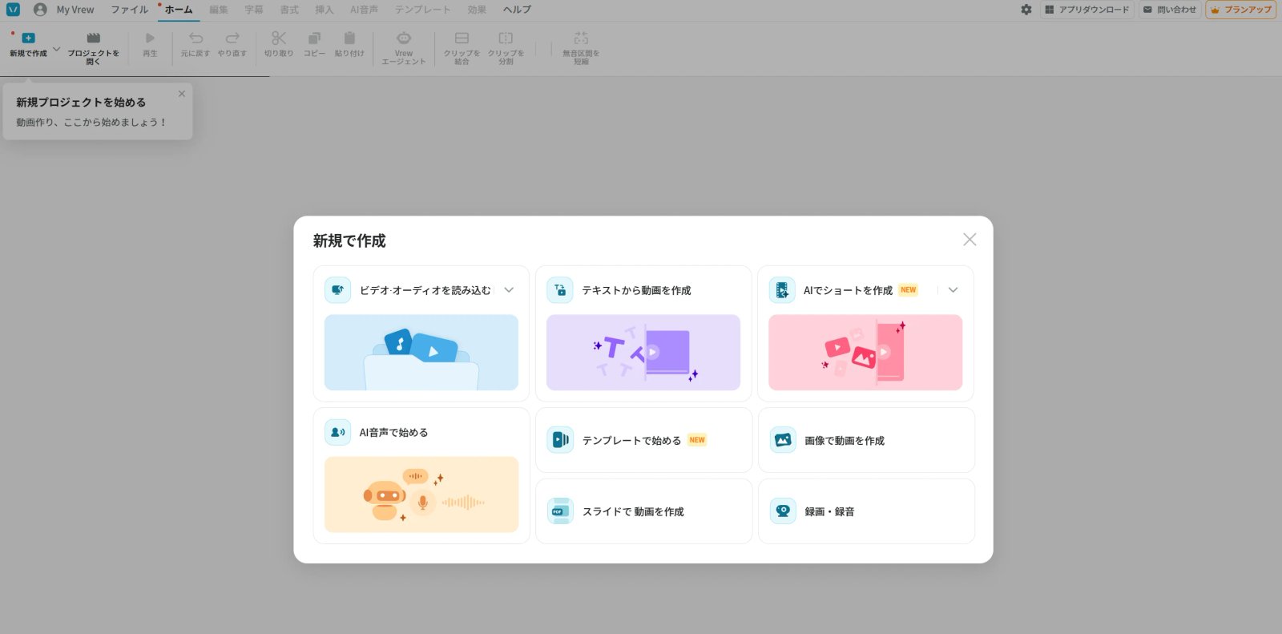Open the 挿入 tab
1282x634 pixels.
(x=325, y=10)
